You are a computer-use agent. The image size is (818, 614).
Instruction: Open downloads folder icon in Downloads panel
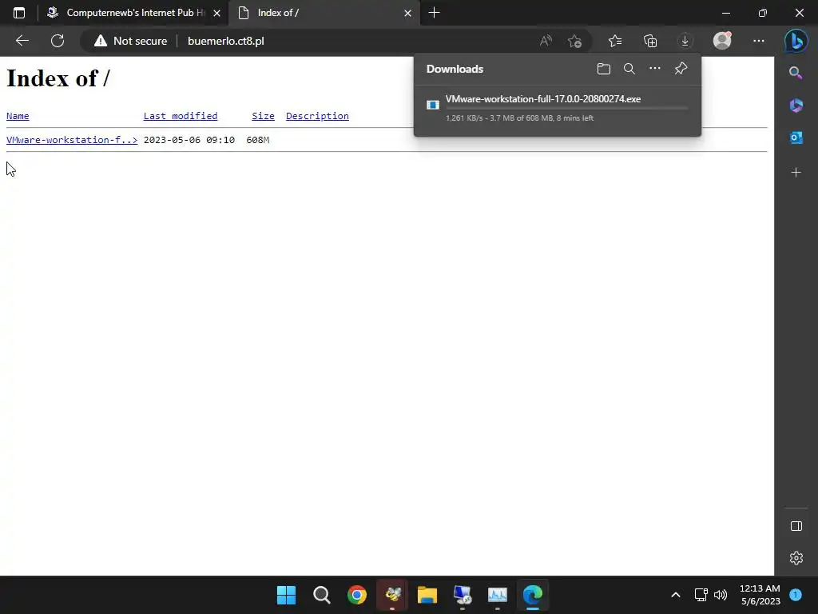click(604, 69)
